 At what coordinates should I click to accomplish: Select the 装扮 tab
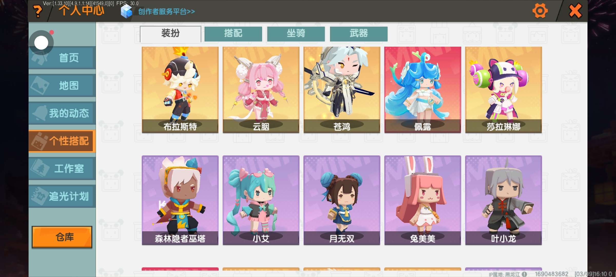pos(170,34)
